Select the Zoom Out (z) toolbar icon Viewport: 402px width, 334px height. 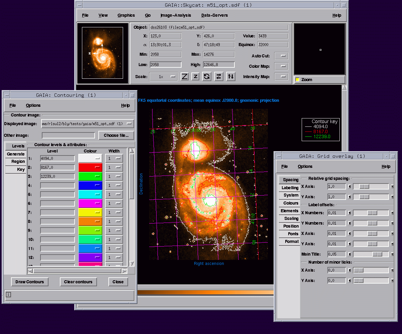pyautogui.click(x=195, y=76)
